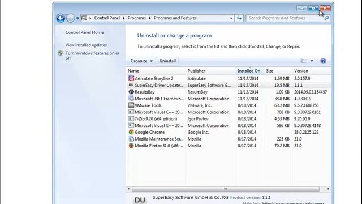The width and height of the screenshot is (362, 204).
Task: Expand arrow after Control Panel breadcrumb
Action: point(124,18)
